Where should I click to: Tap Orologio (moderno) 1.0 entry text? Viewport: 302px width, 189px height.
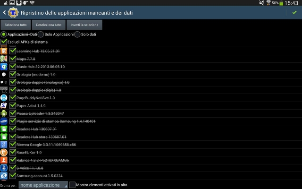click(36, 75)
